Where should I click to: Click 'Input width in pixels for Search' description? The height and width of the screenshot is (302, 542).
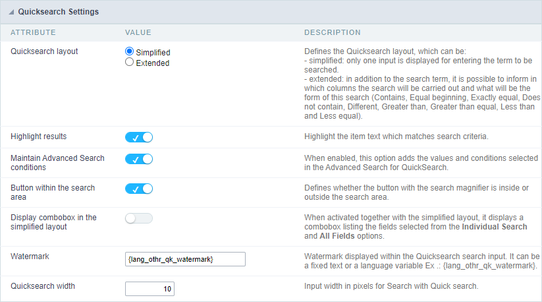click(x=391, y=286)
